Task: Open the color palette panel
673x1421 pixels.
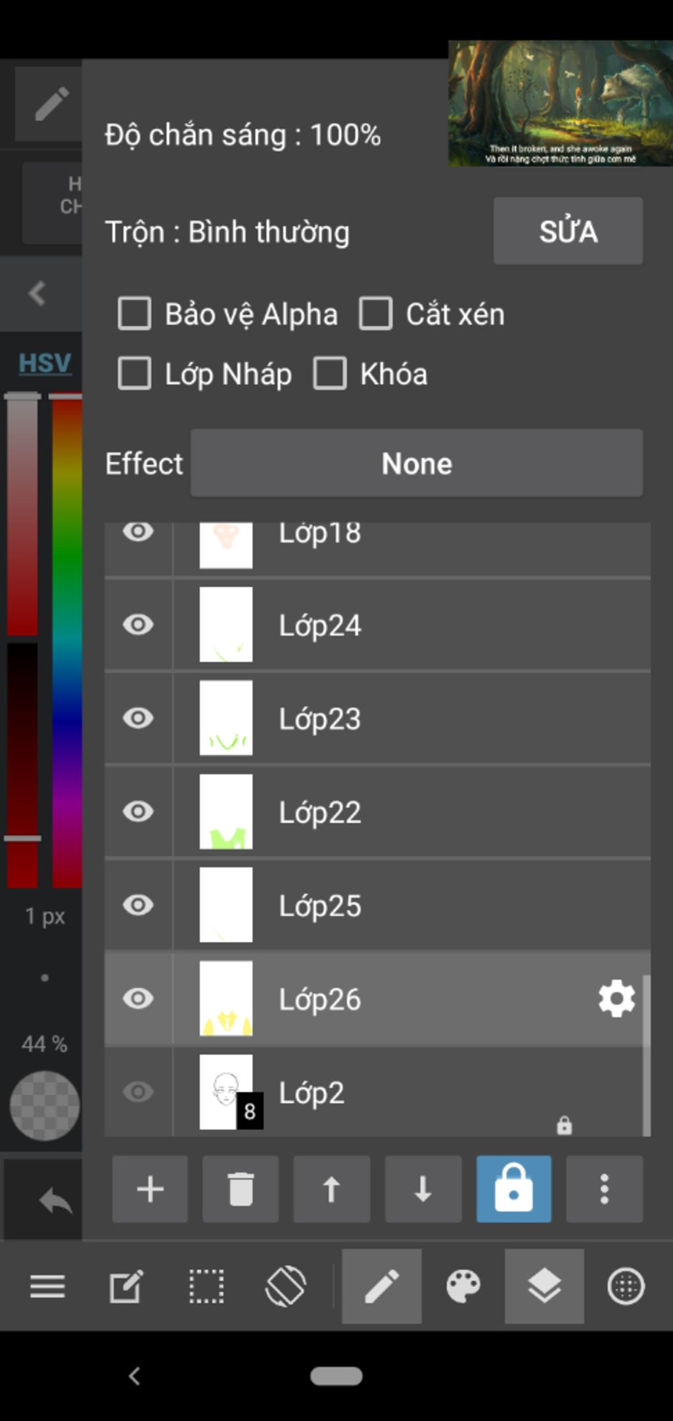Action: click(463, 1286)
